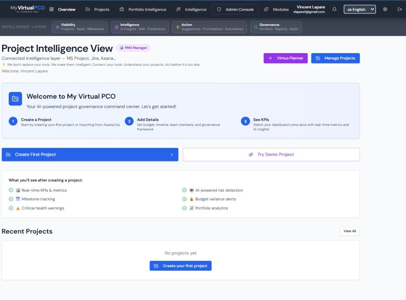Click the Real-time KPIs & metrics checkmark
The width and height of the screenshot is (406, 300).
point(11,190)
